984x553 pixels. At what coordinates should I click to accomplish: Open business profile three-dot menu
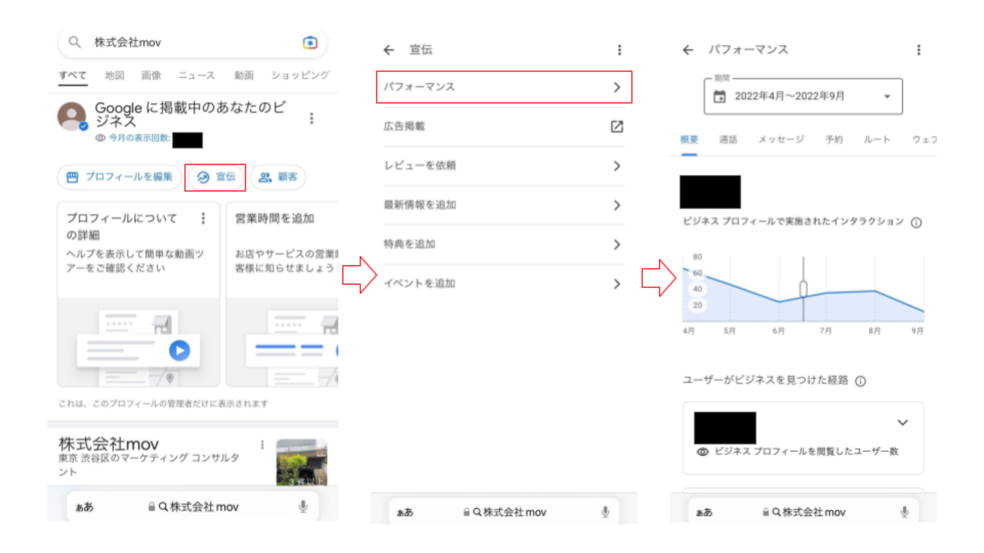coord(312,118)
